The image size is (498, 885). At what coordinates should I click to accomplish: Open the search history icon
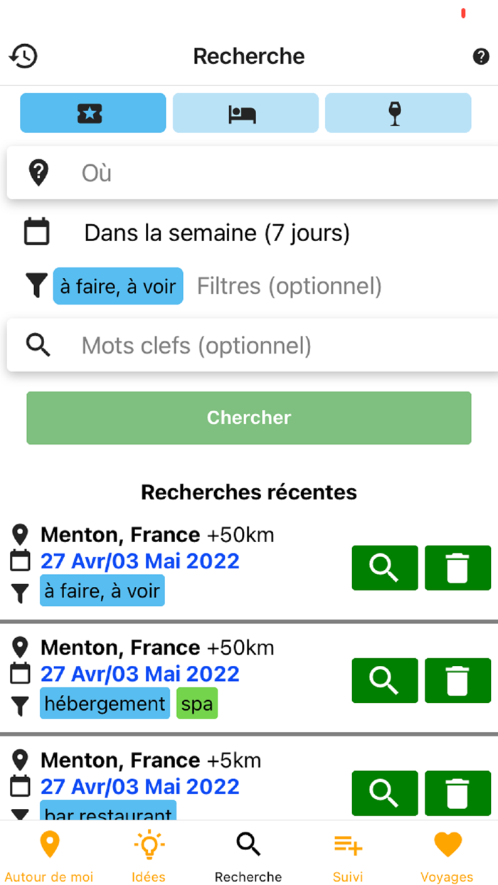pos(22,55)
